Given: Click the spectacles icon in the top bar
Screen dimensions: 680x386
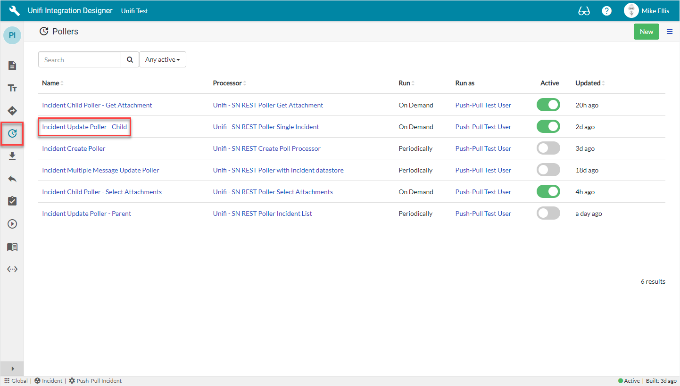Looking at the screenshot, I should click(x=584, y=10).
